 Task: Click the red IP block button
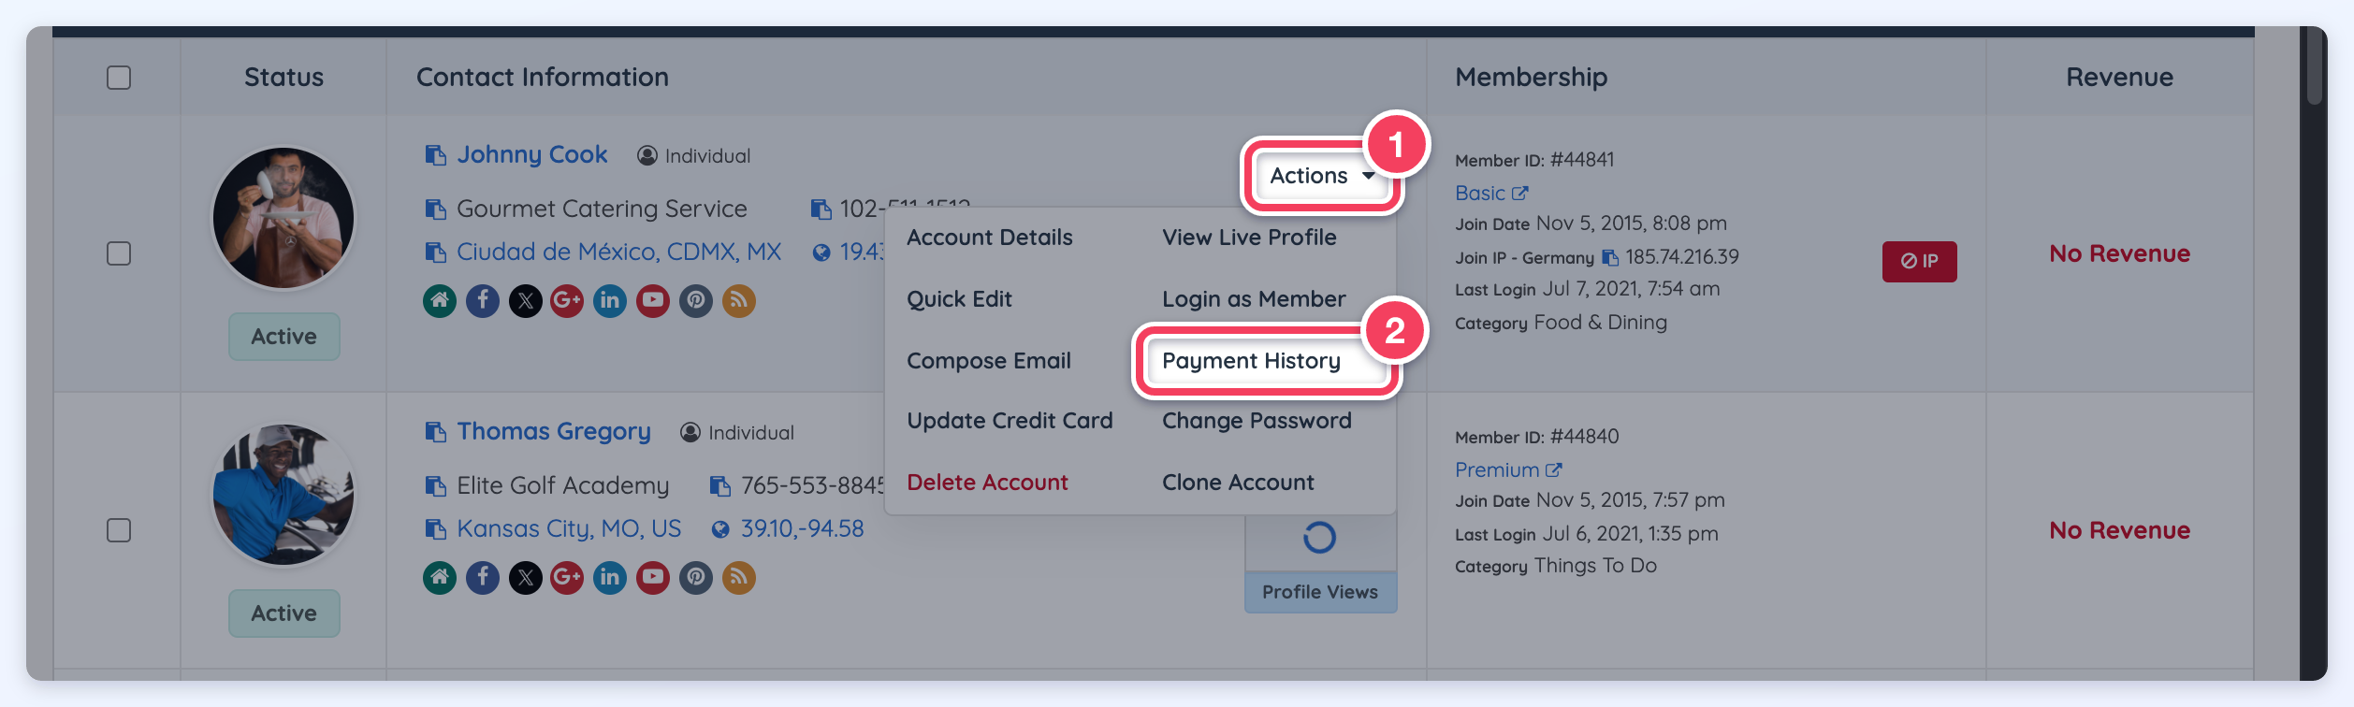[1920, 261]
